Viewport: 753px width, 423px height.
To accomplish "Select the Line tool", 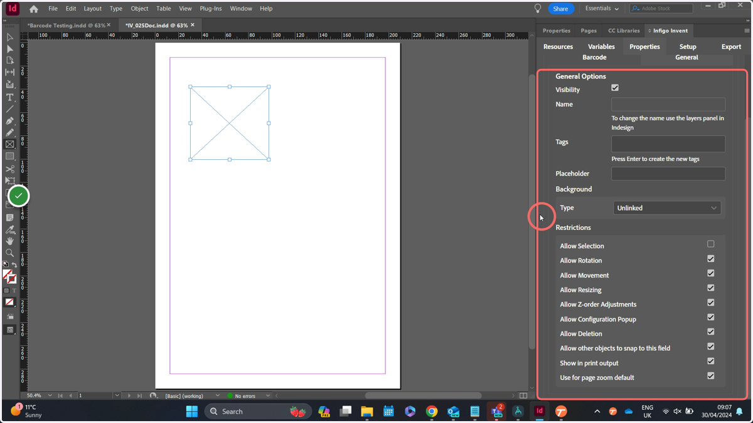I will coord(10,109).
